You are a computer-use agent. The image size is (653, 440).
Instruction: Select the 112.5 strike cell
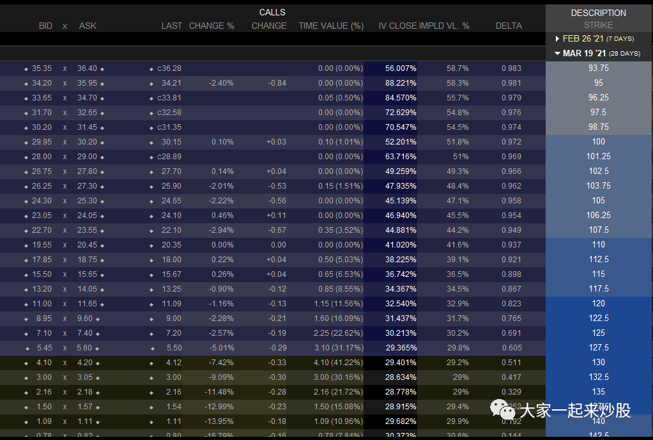click(599, 259)
